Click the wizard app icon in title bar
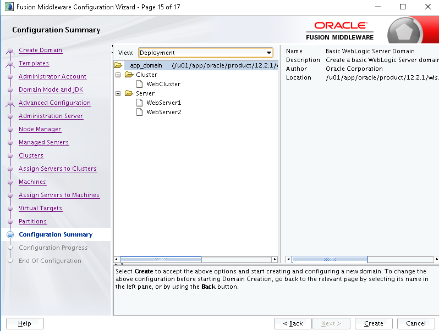The width and height of the screenshot is (439, 331). (9, 7)
